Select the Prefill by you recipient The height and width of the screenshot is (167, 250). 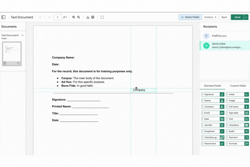pos(219,36)
